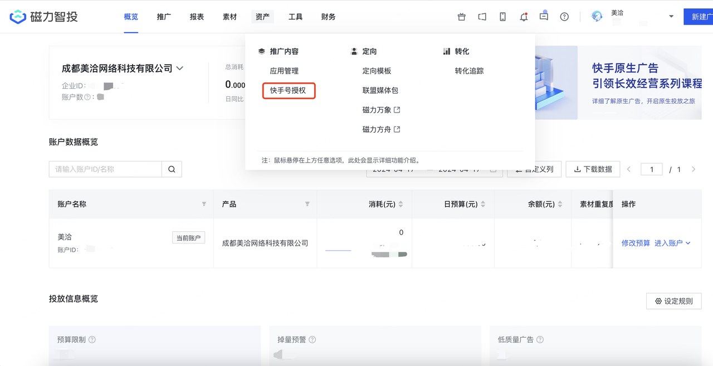This screenshot has width=713, height=366.
Task: Open 磁力方舟 external link
Action: (381, 129)
